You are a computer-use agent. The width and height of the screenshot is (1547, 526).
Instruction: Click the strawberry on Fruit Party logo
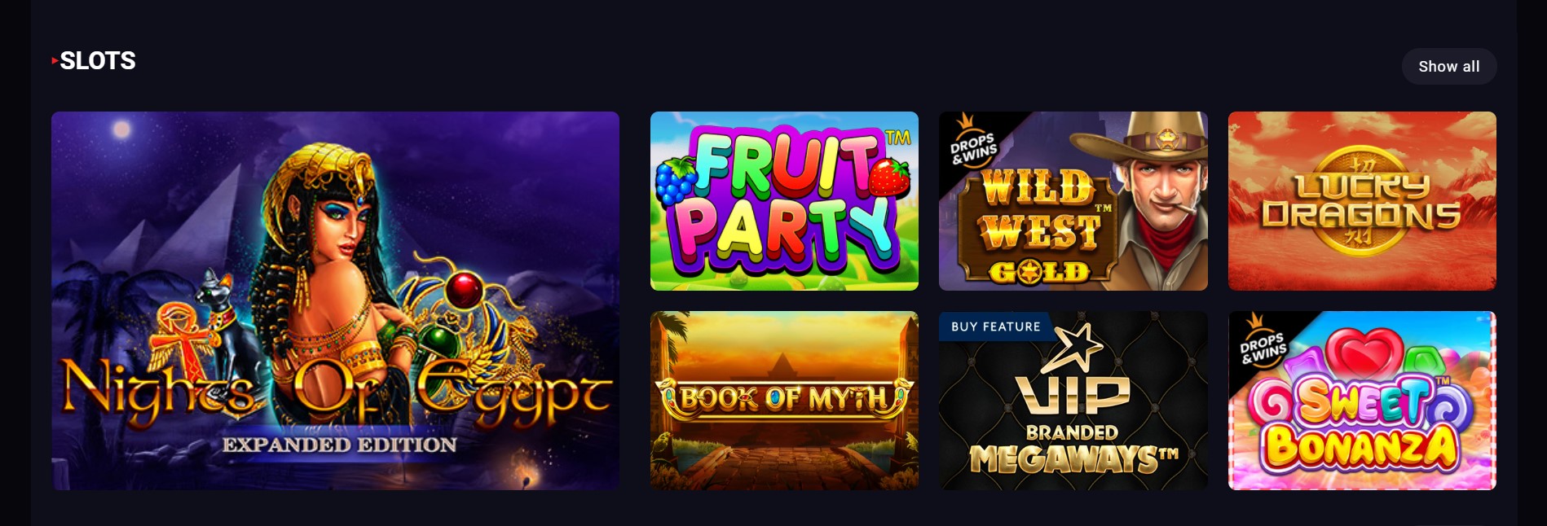click(889, 177)
